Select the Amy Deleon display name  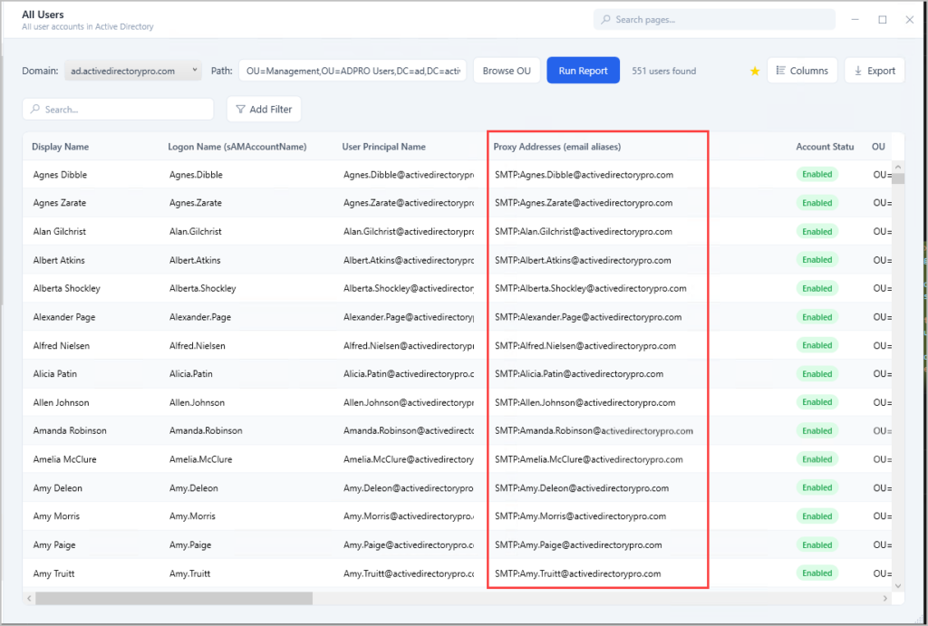pyautogui.click(x=57, y=488)
